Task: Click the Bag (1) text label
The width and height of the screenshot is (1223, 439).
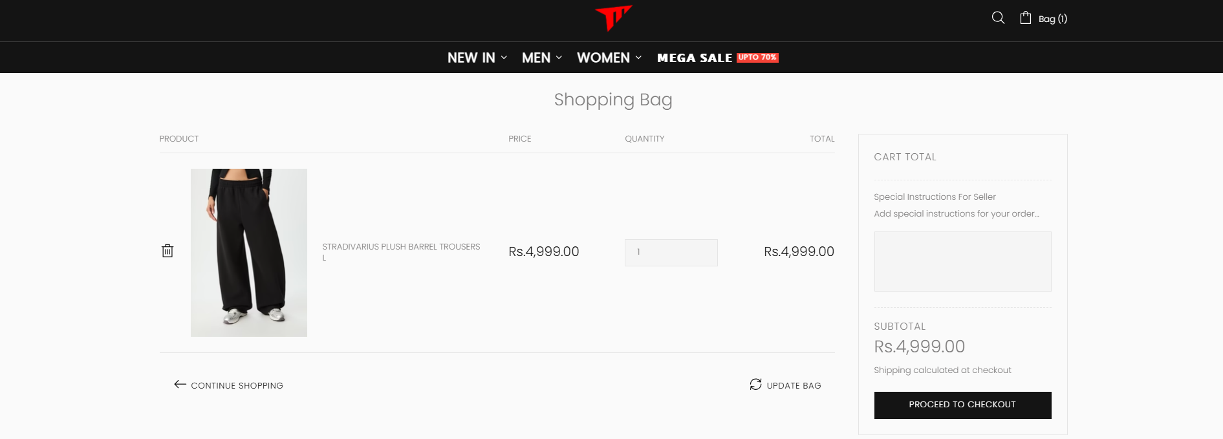Action: [1053, 19]
